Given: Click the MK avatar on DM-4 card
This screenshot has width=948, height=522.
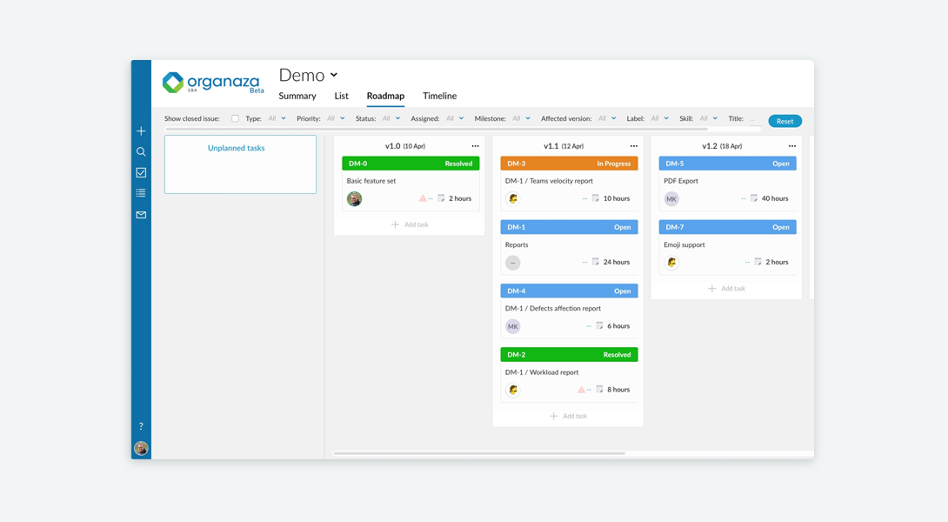Looking at the screenshot, I should tap(512, 326).
